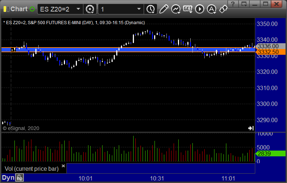Click the help question mark button
Viewport: 287px width, 183px height.
233,4
